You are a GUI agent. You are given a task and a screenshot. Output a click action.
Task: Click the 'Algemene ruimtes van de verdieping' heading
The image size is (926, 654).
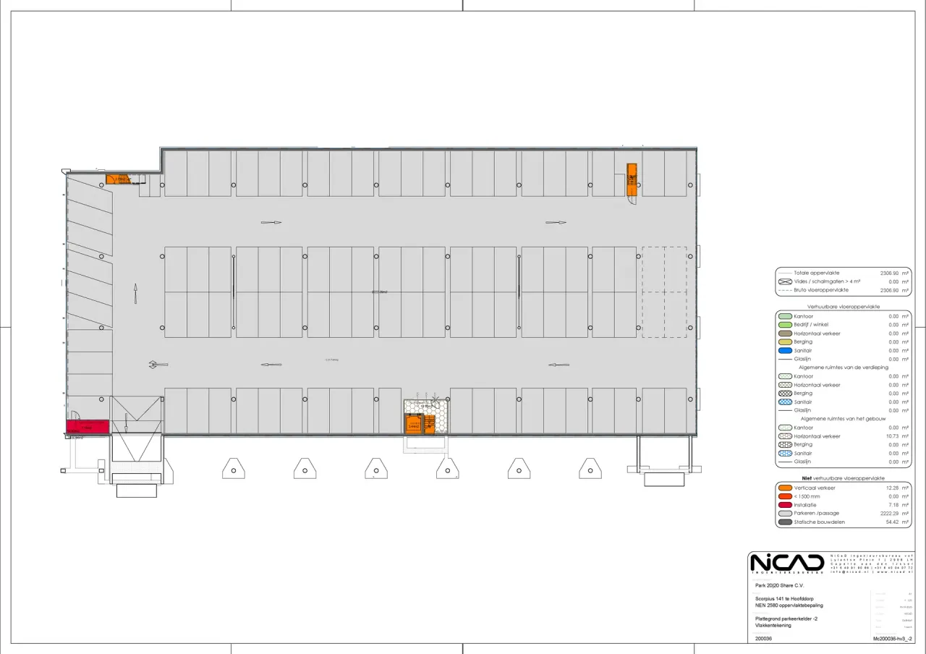[x=844, y=368]
